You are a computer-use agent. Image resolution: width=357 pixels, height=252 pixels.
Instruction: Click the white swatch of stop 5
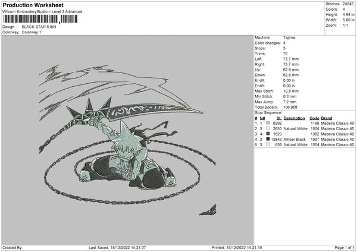[x=268, y=144]
